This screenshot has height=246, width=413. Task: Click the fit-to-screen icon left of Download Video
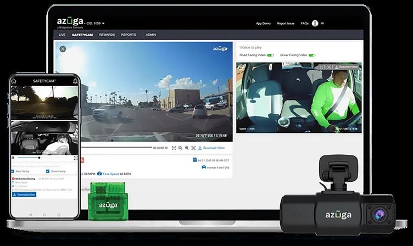[193, 148]
